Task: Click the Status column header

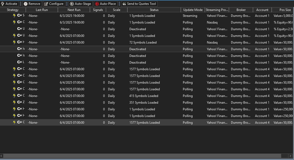Action: [x=154, y=10]
